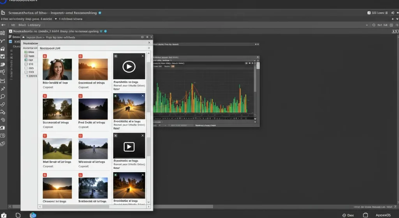This screenshot has width=399, height=218.
Task: Click the red badge above the orange sunset field
Action: coord(80,56)
